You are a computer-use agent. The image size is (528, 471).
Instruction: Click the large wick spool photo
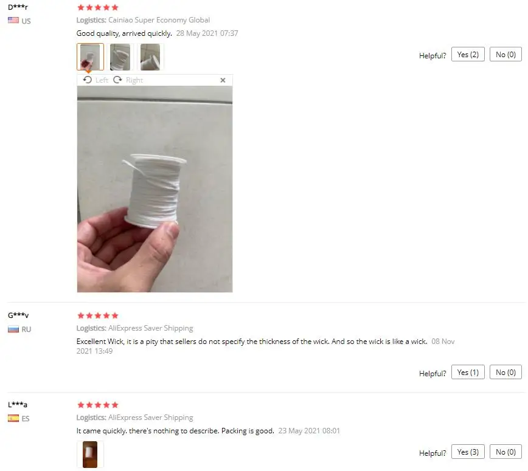[155, 189]
